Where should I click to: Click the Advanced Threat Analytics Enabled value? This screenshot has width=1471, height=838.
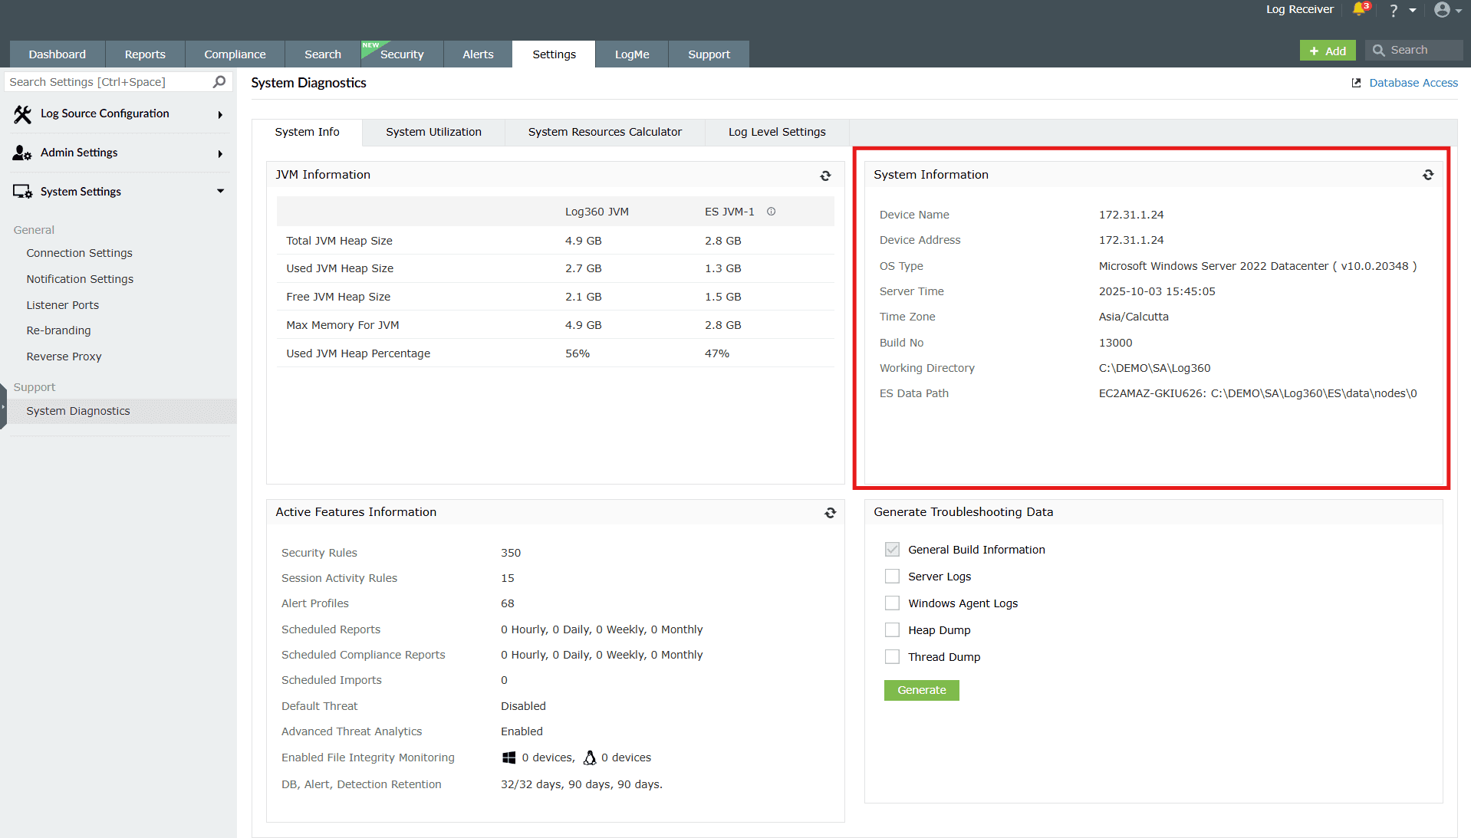pos(522,731)
